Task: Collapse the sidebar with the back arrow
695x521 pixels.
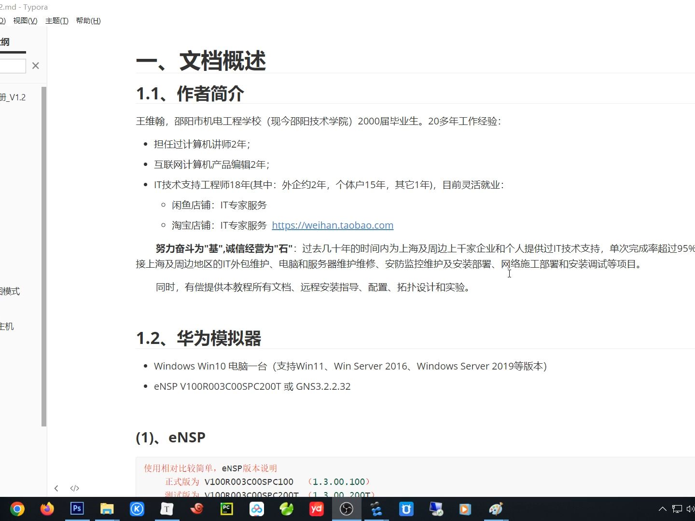Action: click(x=56, y=488)
